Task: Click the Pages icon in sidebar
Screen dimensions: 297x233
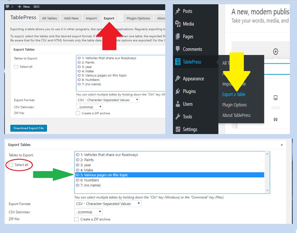Action: [x=178, y=36]
